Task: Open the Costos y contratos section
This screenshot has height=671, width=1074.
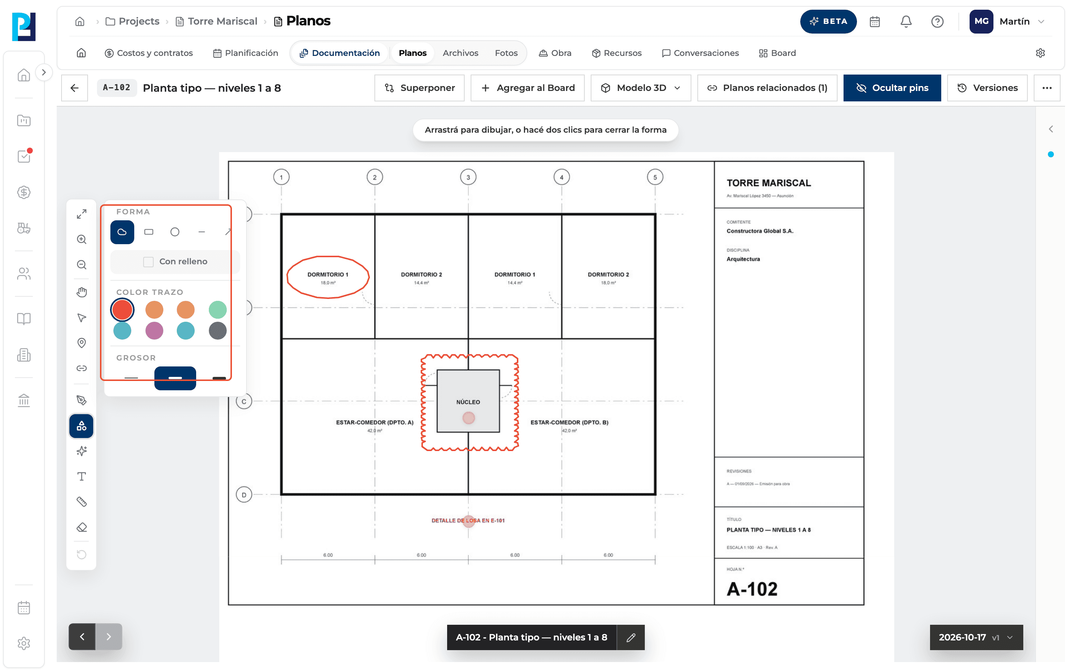Action: pyautogui.click(x=149, y=53)
